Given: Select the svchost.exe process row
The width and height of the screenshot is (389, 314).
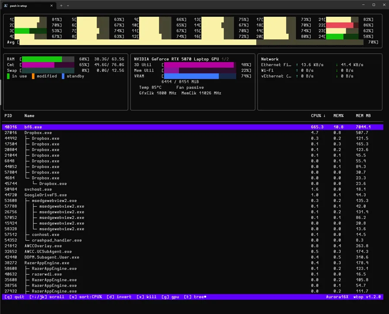Looking at the screenshot, I should pyautogui.click(x=192, y=189).
